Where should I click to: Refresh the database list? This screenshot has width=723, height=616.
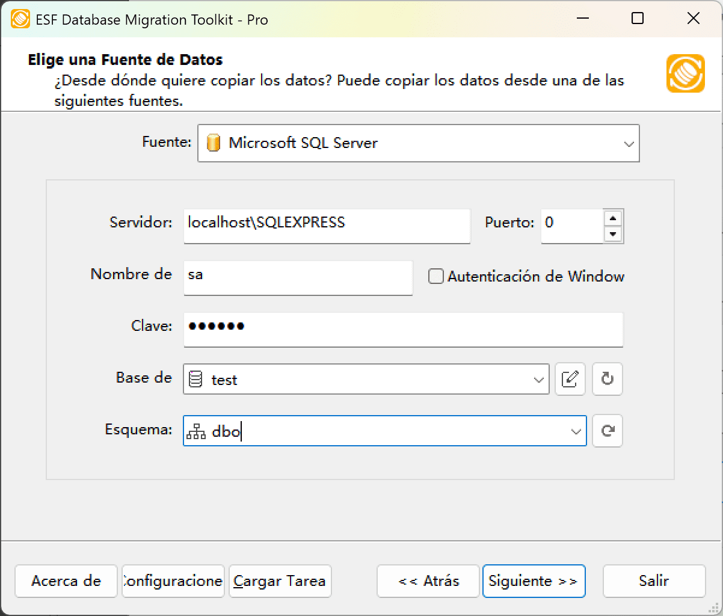(607, 379)
